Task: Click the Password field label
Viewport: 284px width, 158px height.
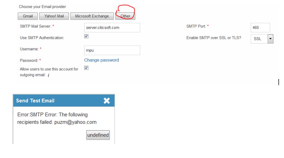Action: click(x=29, y=61)
